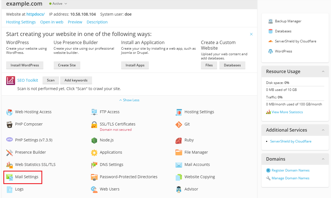Click the Git icon
The height and width of the screenshot is (198, 331).
click(x=179, y=124)
